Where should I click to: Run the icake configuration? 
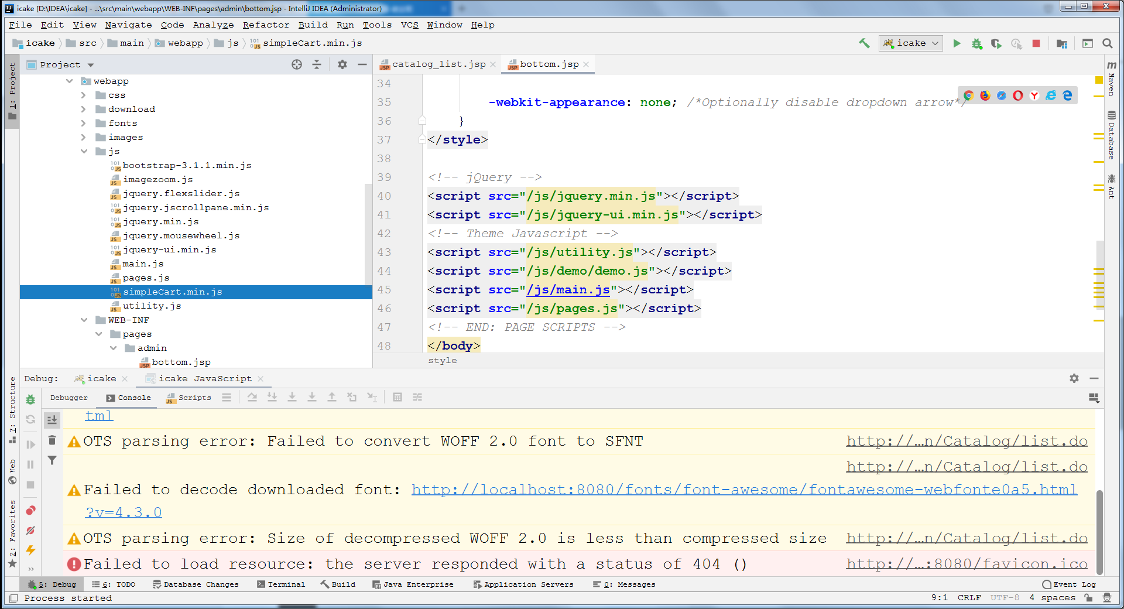tap(957, 43)
